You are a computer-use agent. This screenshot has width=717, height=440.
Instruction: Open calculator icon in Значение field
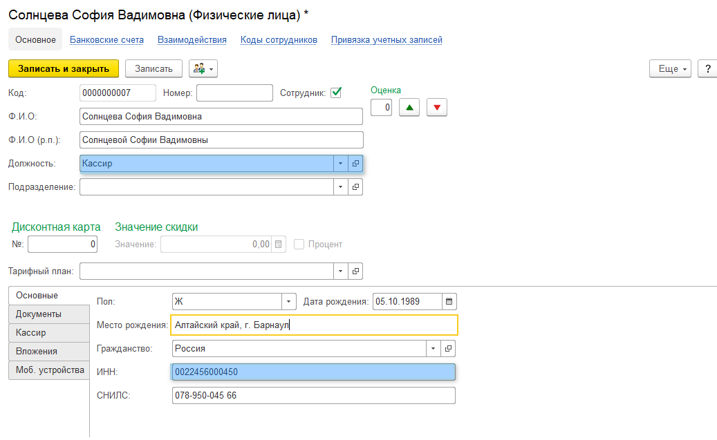pos(278,244)
